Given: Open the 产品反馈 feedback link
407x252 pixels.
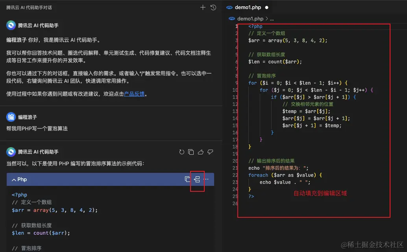Looking at the screenshot, I should (134, 94).
